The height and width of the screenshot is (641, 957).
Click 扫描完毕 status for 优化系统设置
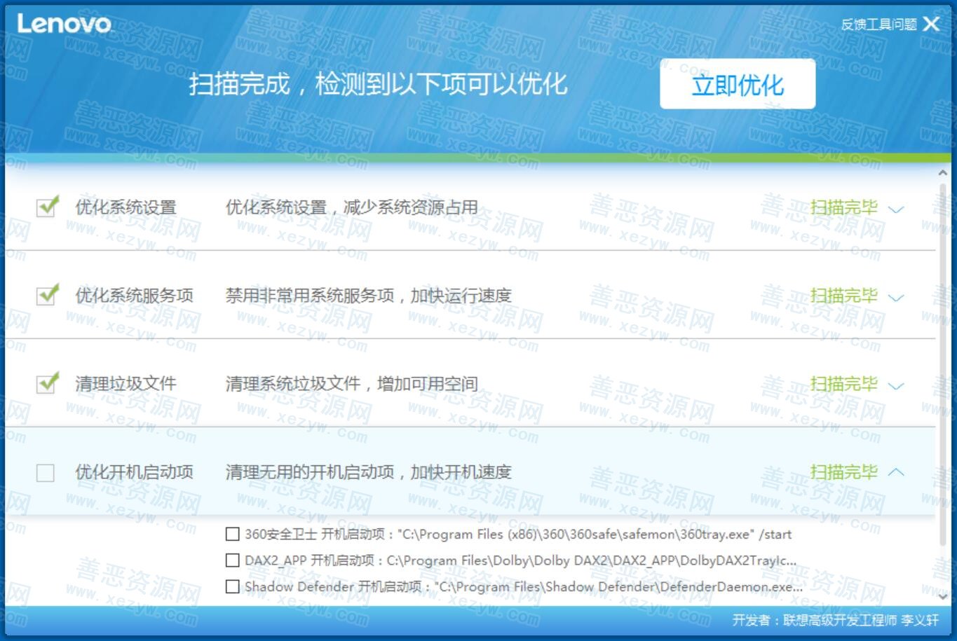pyautogui.click(x=843, y=207)
